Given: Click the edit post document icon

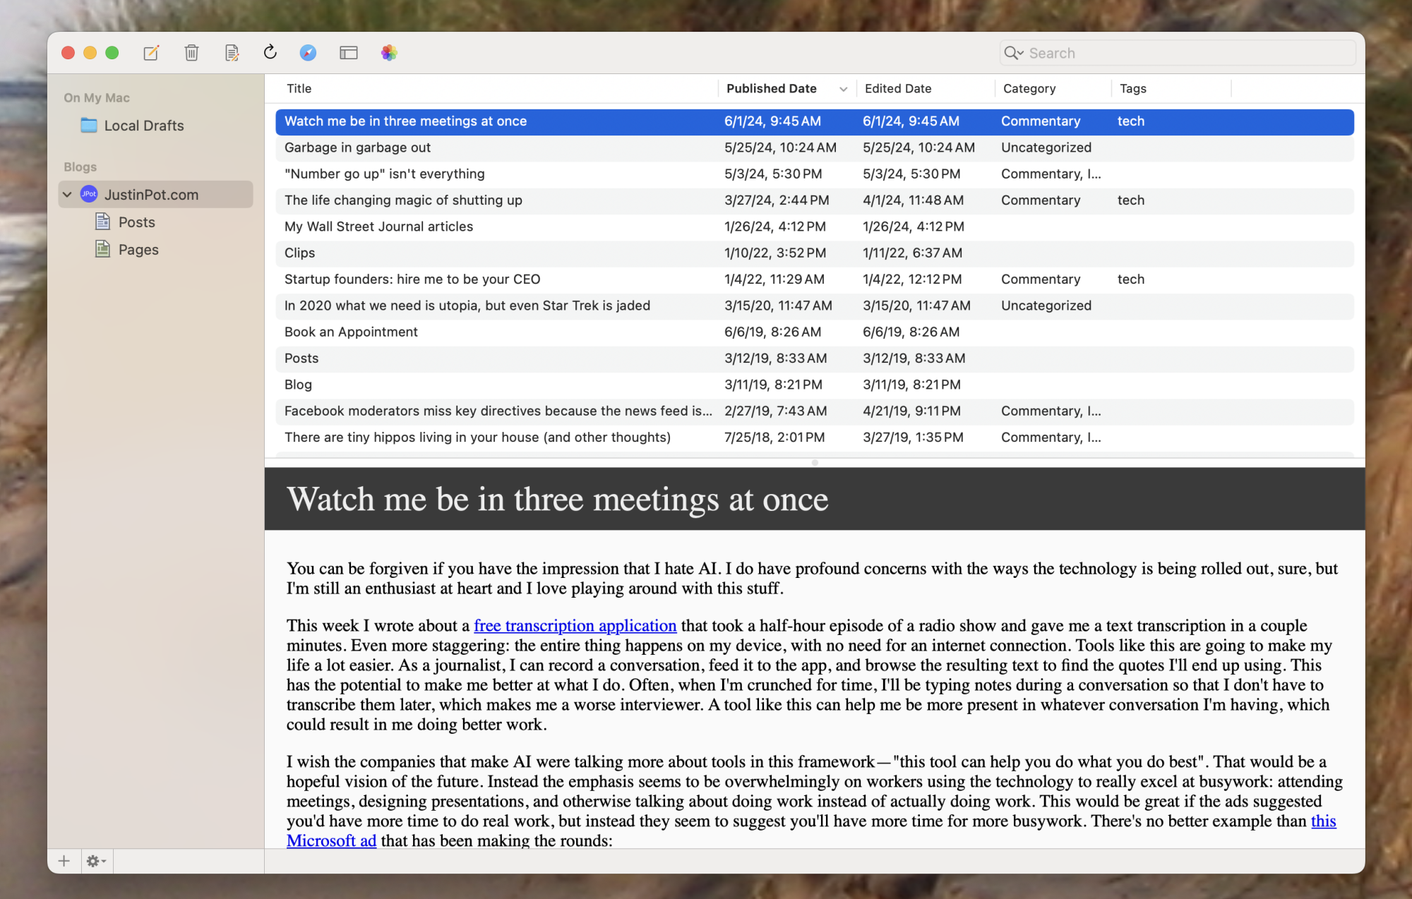Looking at the screenshot, I should pyautogui.click(x=232, y=53).
